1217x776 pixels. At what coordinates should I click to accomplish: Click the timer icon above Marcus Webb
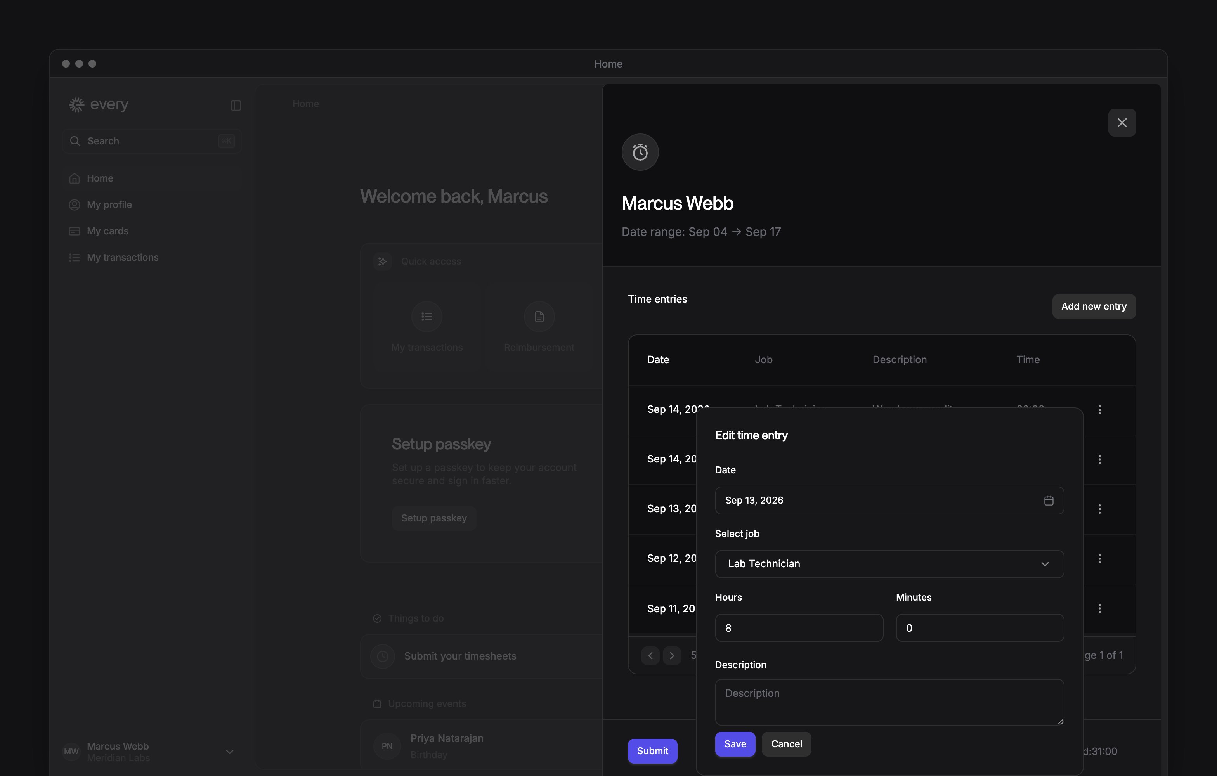(640, 152)
